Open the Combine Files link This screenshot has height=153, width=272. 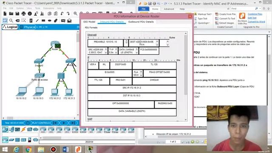click(x=255, y=14)
